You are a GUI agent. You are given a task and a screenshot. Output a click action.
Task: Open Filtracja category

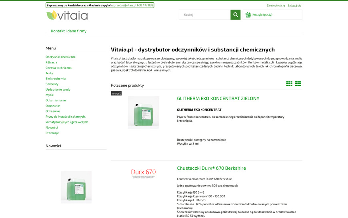coord(51,62)
